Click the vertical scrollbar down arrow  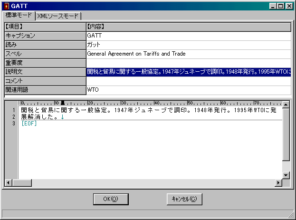pos(286,175)
